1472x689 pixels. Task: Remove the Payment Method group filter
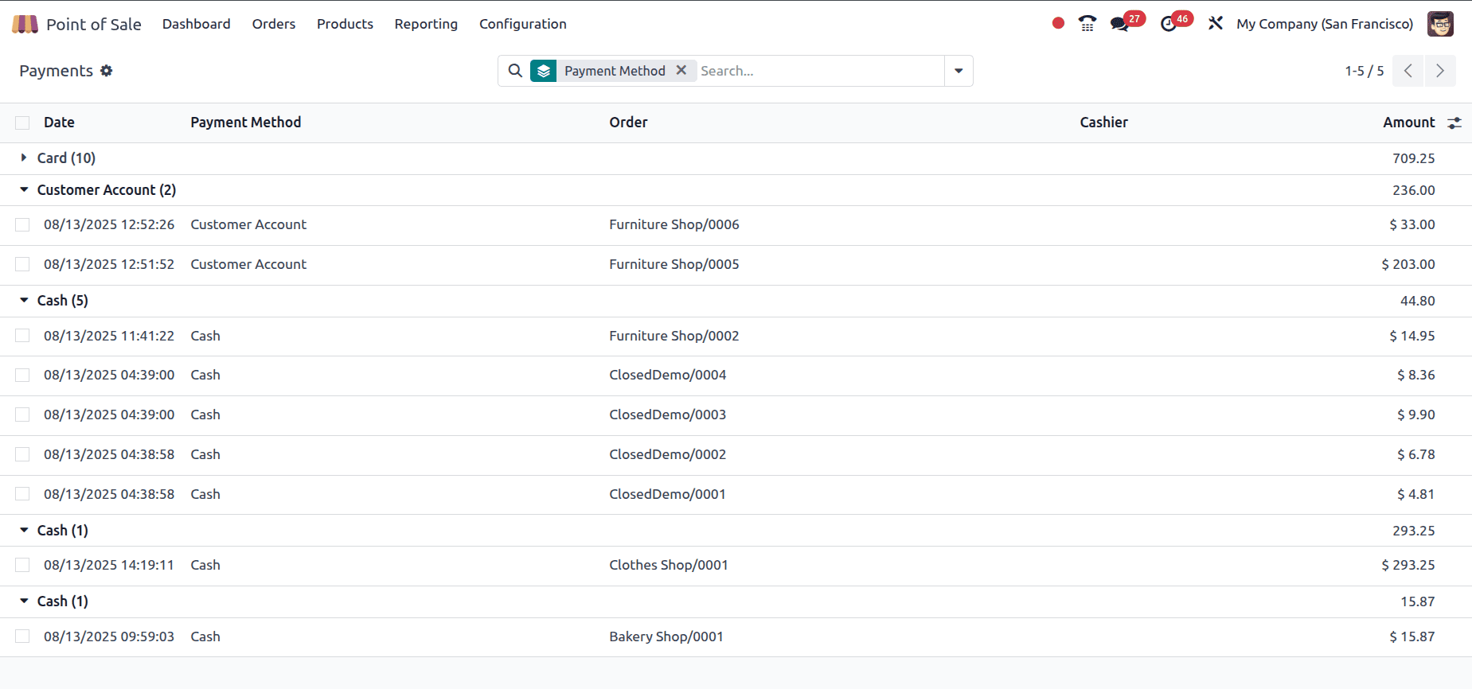(681, 70)
